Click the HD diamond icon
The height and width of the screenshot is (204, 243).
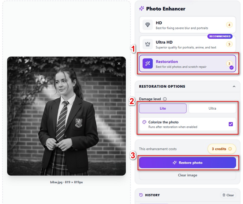point(148,25)
